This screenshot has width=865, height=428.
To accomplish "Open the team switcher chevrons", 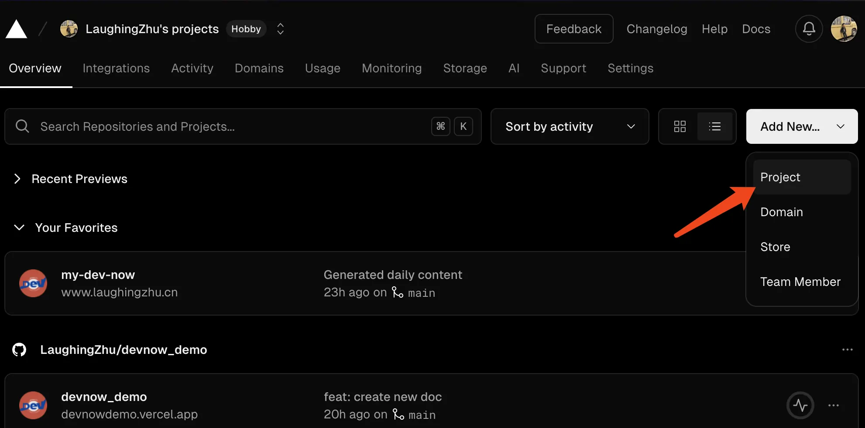I will [281, 29].
